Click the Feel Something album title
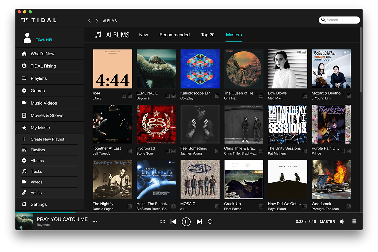This screenshot has height=252, width=378. 194,148
